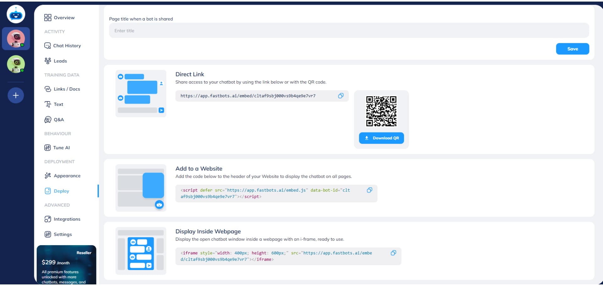Viewport: 603px width, 286px height.
Task: Copy the iframe embed code
Action: [x=394, y=253]
